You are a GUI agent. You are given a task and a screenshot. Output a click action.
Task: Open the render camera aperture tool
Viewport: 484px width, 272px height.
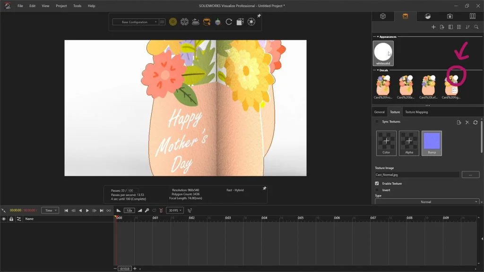[x=251, y=22]
